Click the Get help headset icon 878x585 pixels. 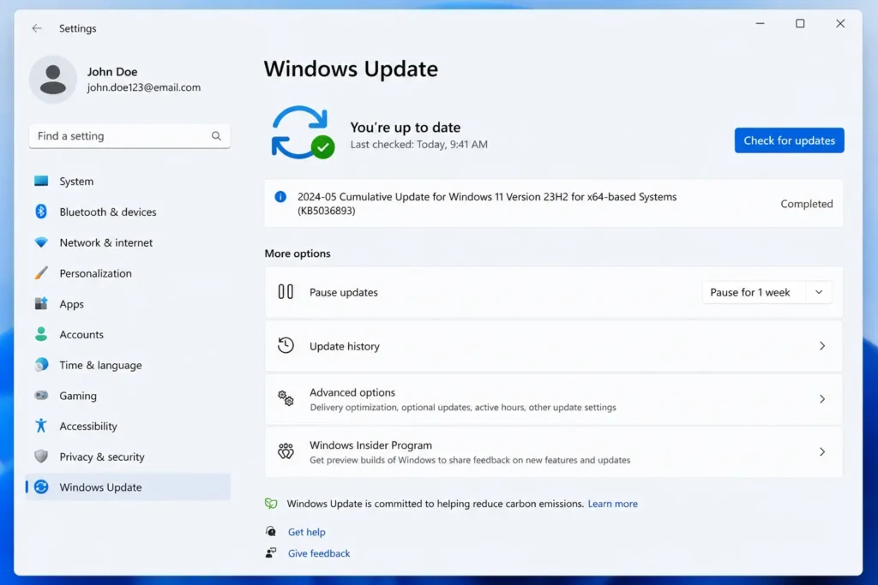coord(271,531)
